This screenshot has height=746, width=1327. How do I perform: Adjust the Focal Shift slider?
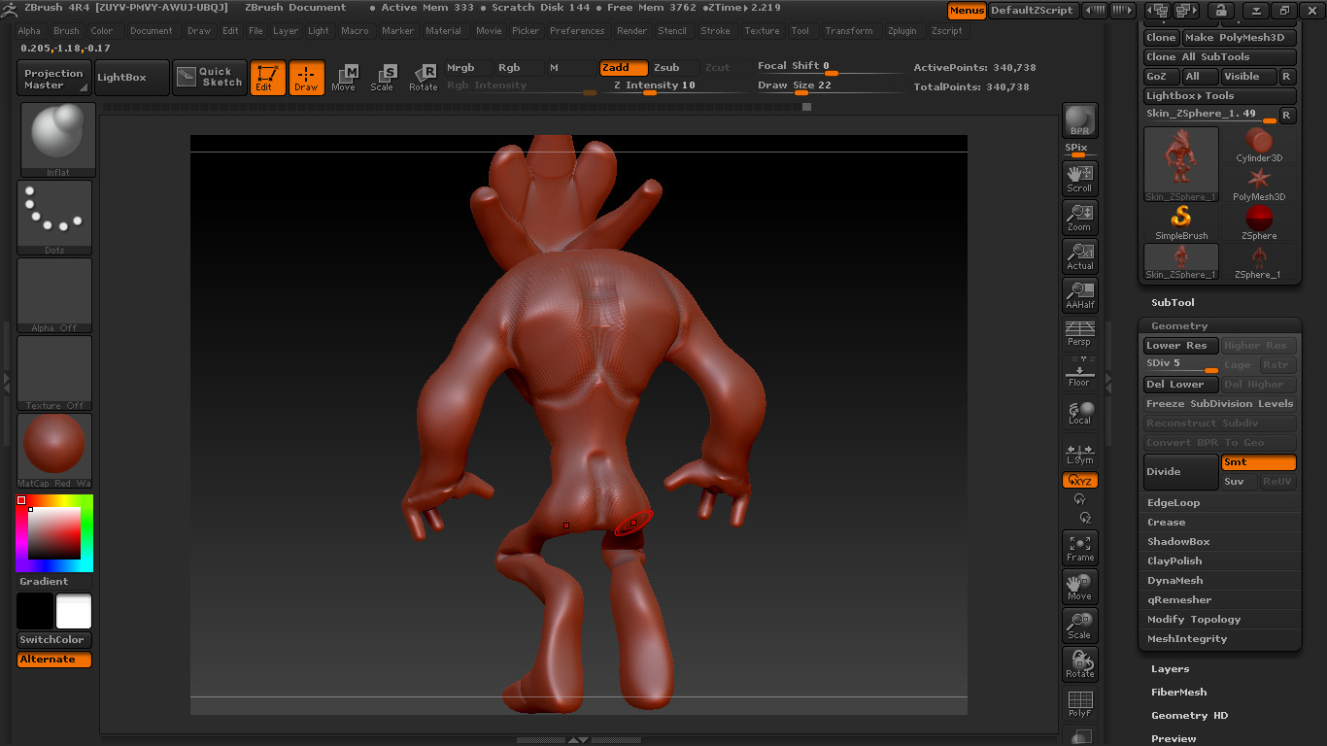coord(831,67)
